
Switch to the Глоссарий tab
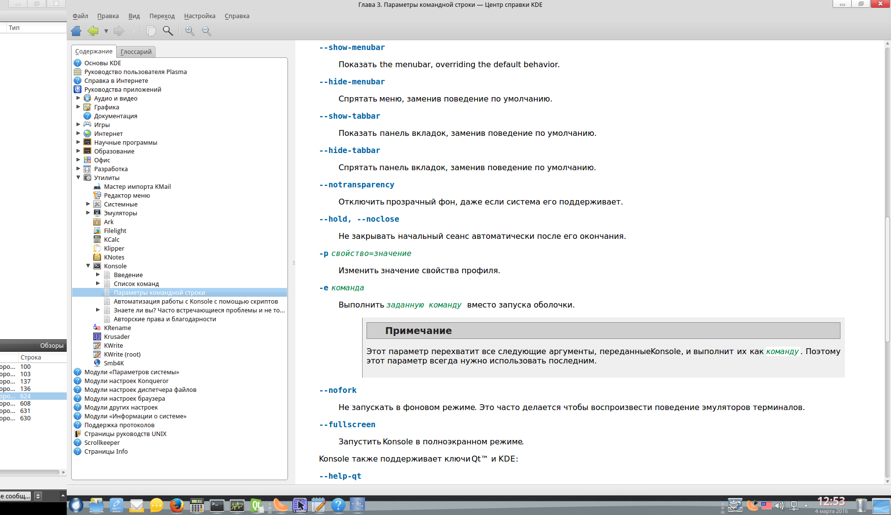(136, 51)
